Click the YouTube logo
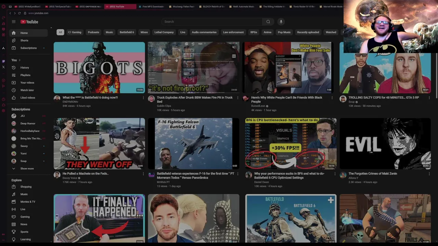The height and width of the screenshot is (246, 438). pyautogui.click(x=29, y=22)
